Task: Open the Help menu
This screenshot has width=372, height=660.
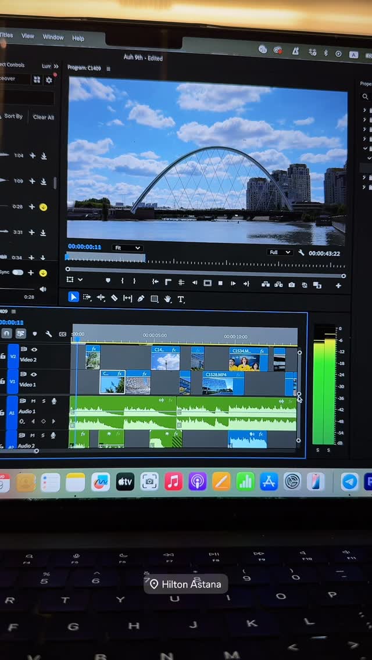Action: coord(78,38)
